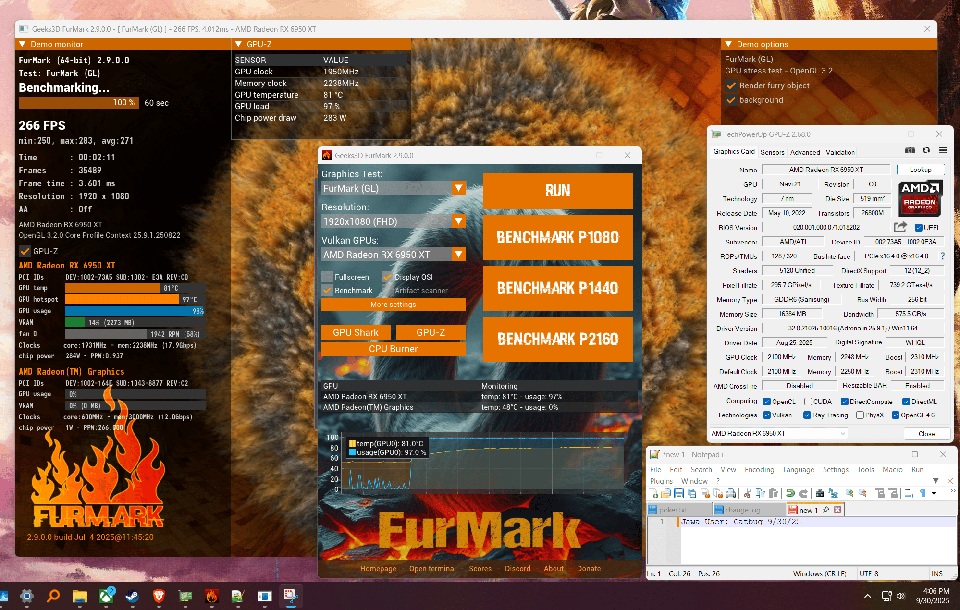Click the Undo arrow in Notepad++ toolbar
This screenshot has width=960, height=610.
point(790,493)
